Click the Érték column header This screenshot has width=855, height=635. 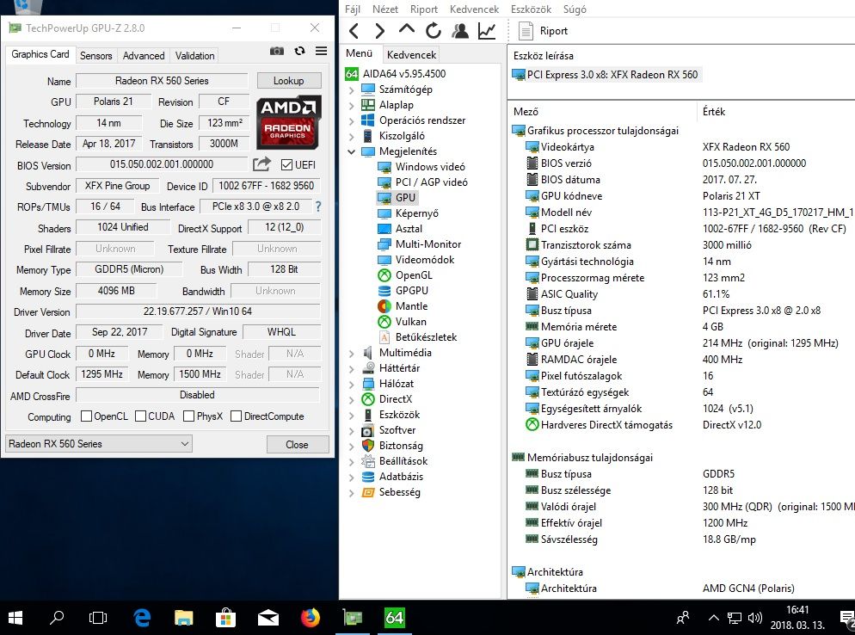(x=714, y=112)
